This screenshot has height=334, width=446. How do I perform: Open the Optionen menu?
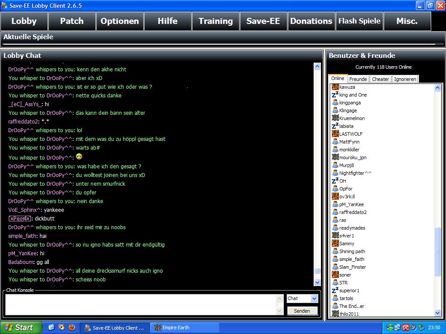click(x=120, y=21)
